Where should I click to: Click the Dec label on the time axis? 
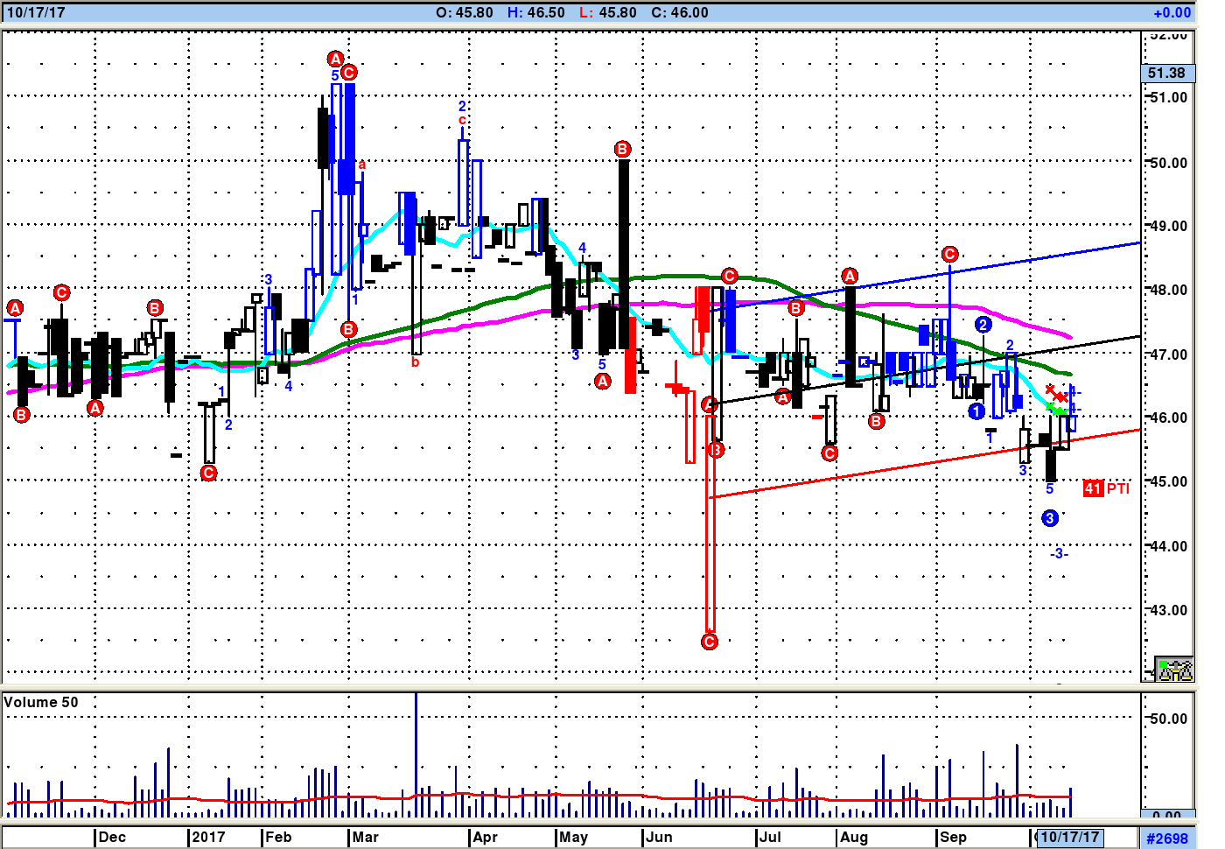112,837
